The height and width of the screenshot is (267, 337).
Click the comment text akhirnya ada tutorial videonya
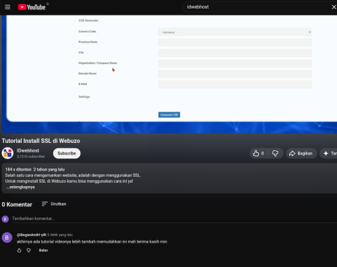click(x=92, y=241)
